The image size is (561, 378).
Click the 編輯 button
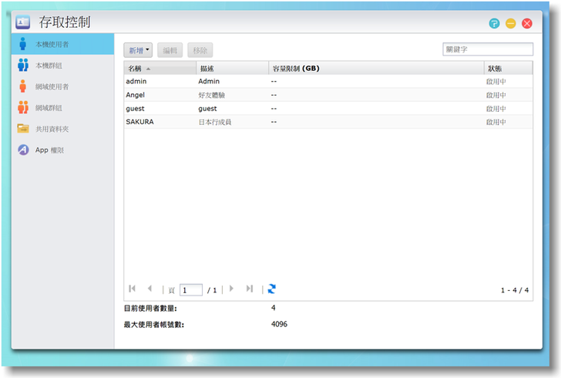point(170,50)
